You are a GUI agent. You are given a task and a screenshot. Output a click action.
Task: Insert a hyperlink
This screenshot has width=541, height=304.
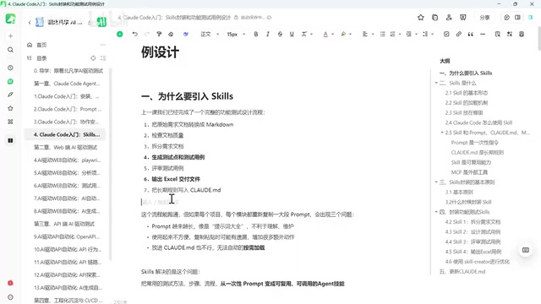pos(458,34)
